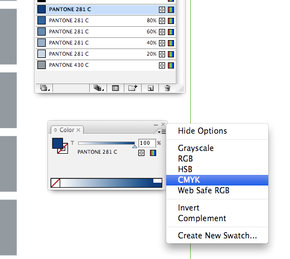Click the stroke box in Color panel
The height and width of the screenshot is (259, 290).
coord(64,149)
